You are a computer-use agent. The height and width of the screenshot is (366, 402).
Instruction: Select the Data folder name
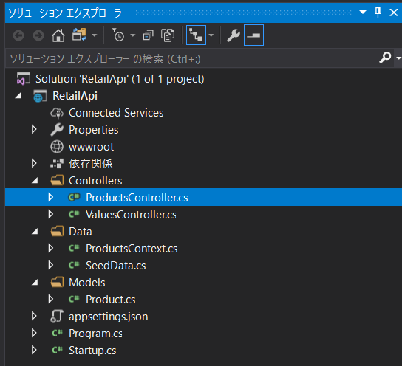pos(81,232)
